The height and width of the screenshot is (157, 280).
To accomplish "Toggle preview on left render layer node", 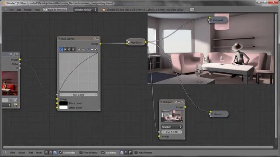I will click(10, 54).
